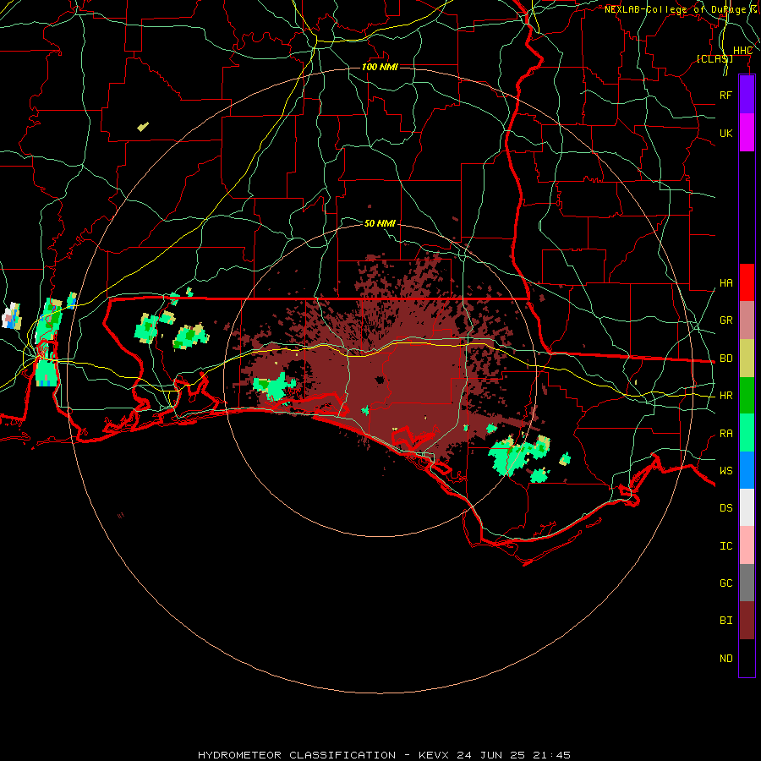This screenshot has width=761, height=761.
Task: Click the RA legend label
Action: click(725, 434)
